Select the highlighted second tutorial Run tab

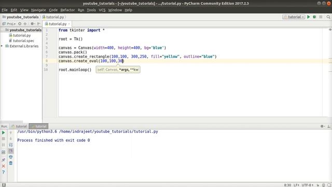click(39, 126)
